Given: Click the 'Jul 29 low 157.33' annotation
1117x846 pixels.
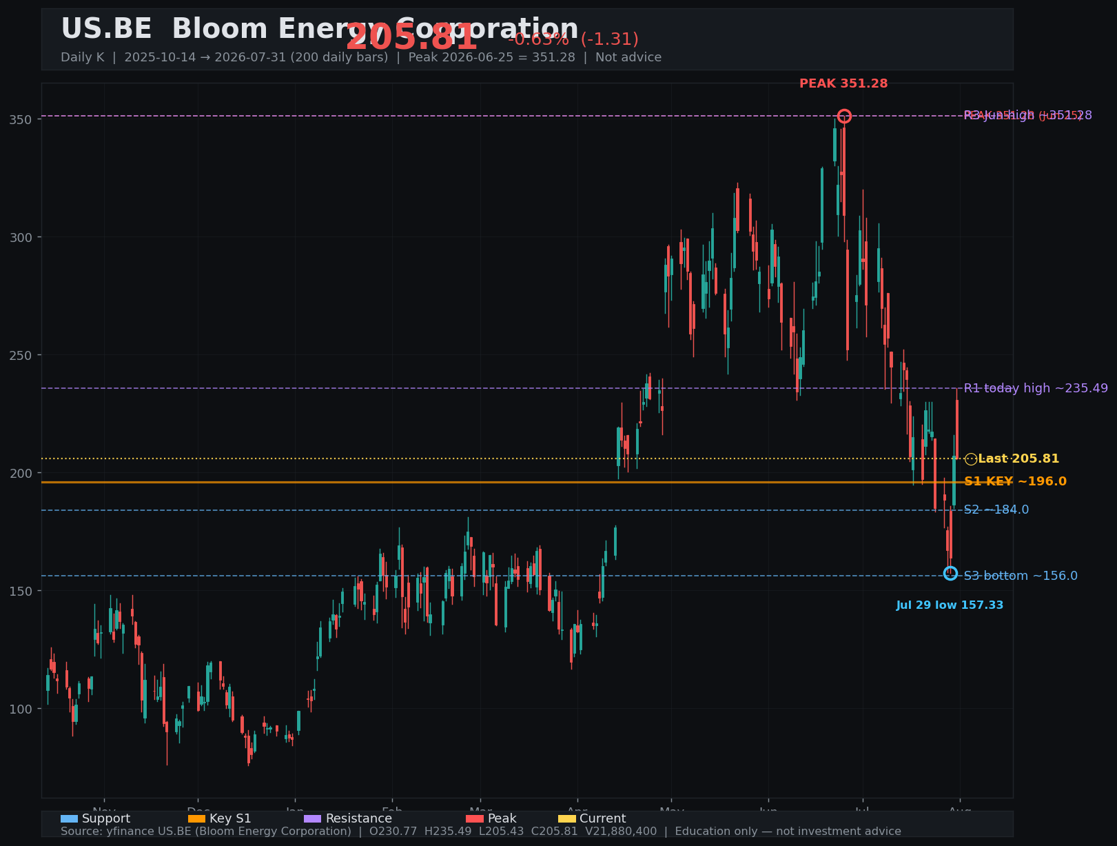Looking at the screenshot, I should (950, 605).
